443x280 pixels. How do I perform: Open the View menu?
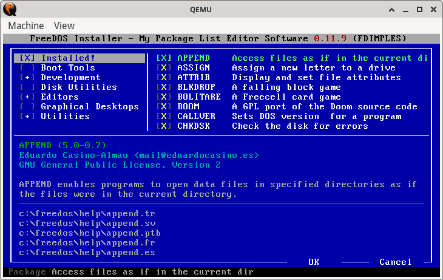64,26
